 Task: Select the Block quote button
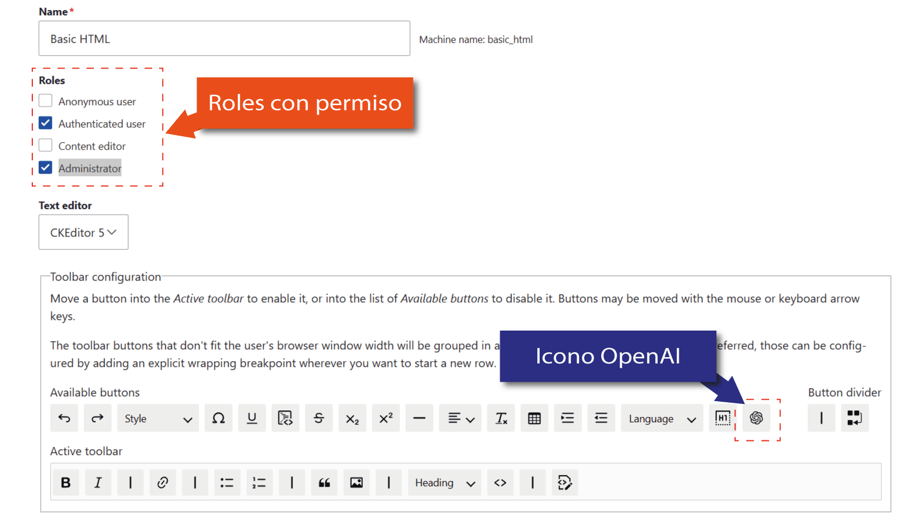[324, 483]
